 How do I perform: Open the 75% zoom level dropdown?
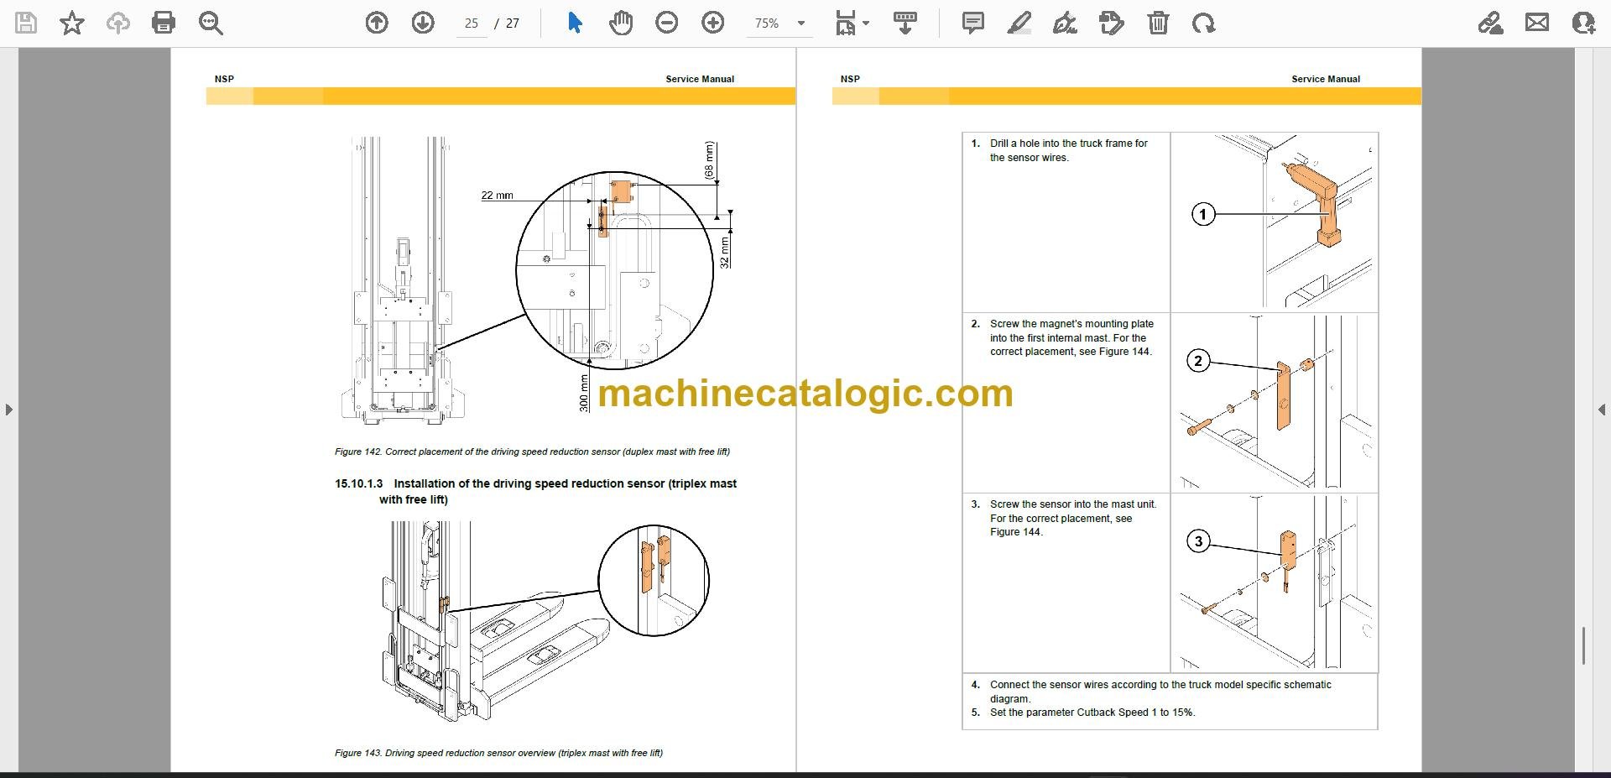[x=779, y=23]
